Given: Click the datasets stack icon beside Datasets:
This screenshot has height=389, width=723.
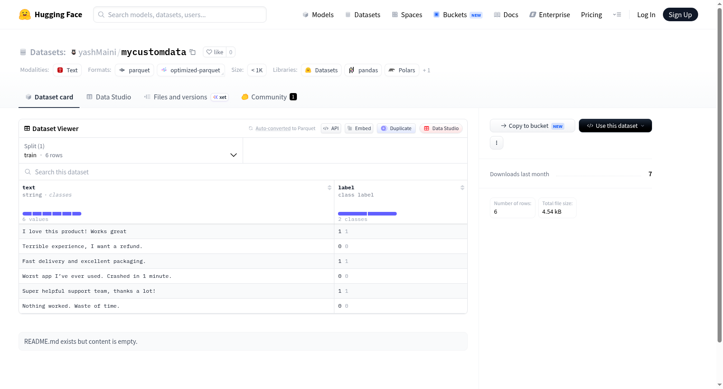Looking at the screenshot, I should click(x=23, y=52).
